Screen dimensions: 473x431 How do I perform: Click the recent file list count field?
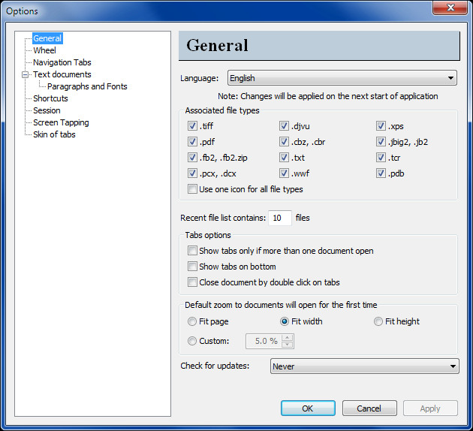pos(280,219)
